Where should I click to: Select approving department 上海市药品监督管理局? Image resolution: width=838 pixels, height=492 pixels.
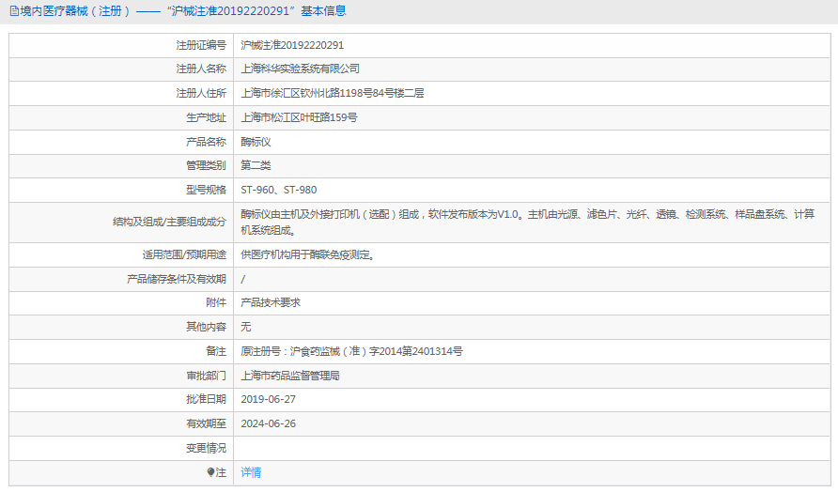click(x=290, y=377)
